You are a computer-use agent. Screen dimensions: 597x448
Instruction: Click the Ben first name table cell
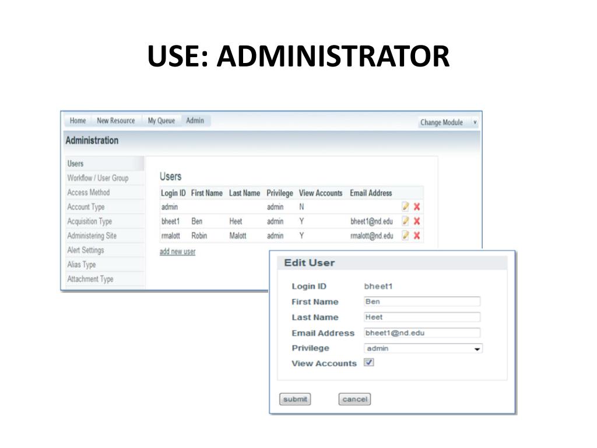[x=197, y=221]
